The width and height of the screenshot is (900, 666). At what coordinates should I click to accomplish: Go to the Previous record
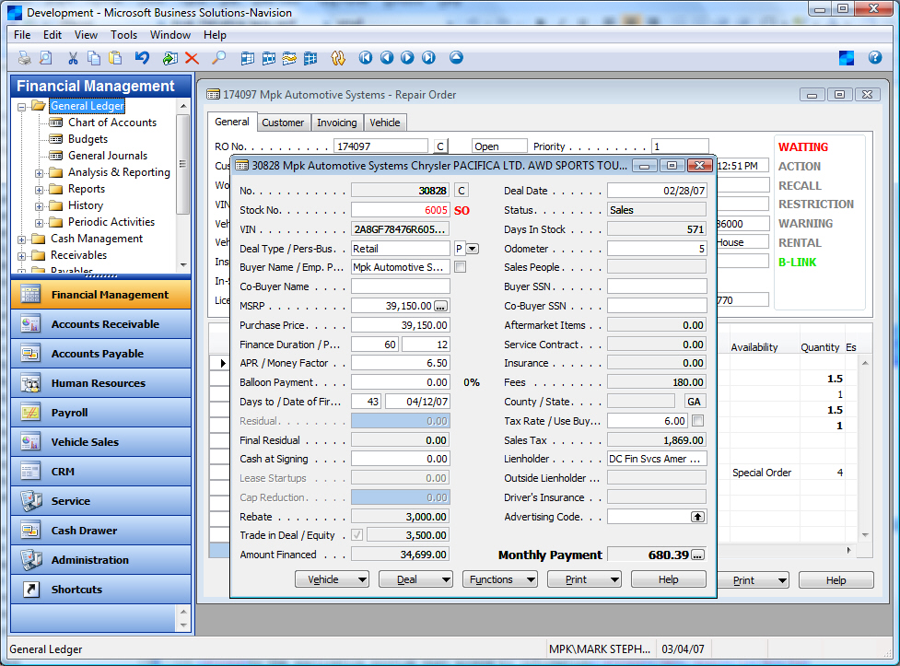[x=387, y=57]
